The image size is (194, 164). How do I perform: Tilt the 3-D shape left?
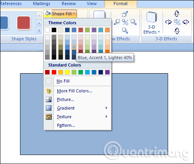pyautogui.click(x=168, y=22)
